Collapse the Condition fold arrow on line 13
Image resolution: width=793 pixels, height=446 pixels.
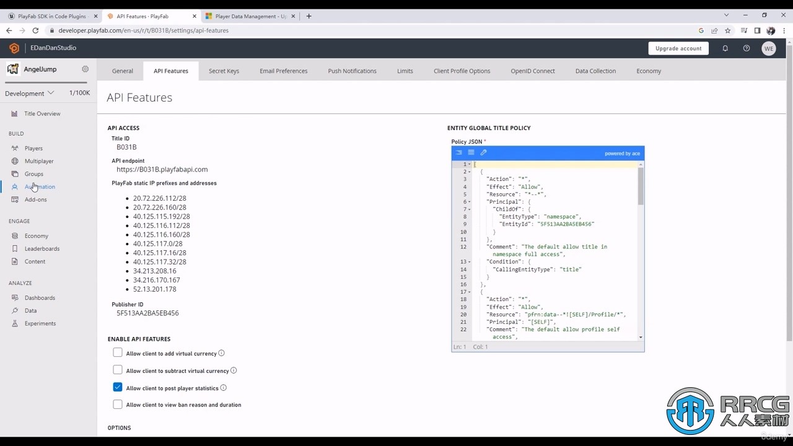point(470,262)
